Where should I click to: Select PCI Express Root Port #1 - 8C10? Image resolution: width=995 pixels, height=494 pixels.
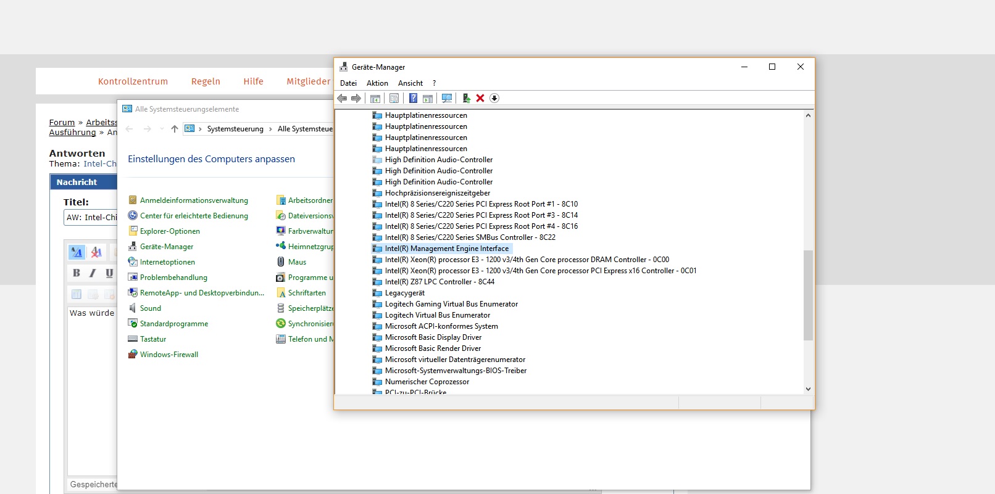pyautogui.click(x=481, y=204)
